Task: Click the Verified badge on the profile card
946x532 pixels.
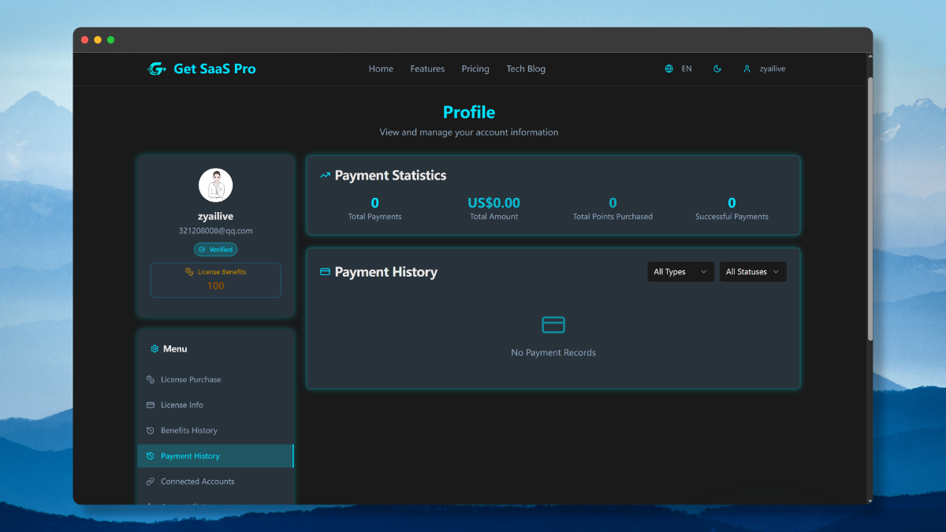Action: click(x=215, y=249)
